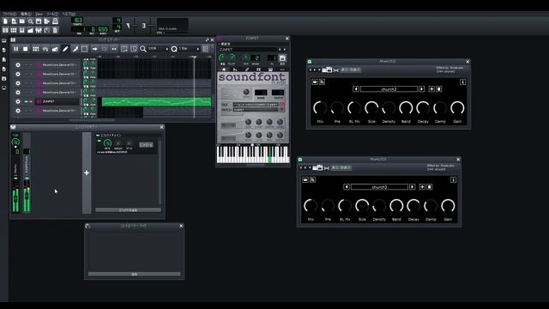Open info button in upper reverb window
Image resolution: width=549 pixels, height=309 pixels.
tap(463, 82)
